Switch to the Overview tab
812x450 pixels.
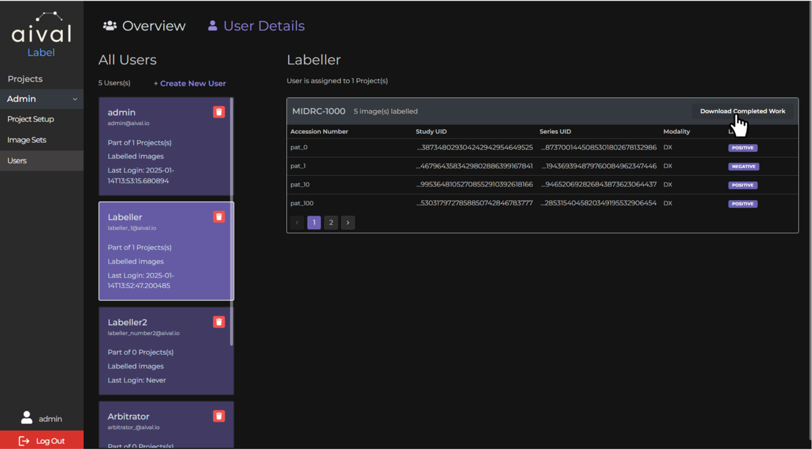152,26
